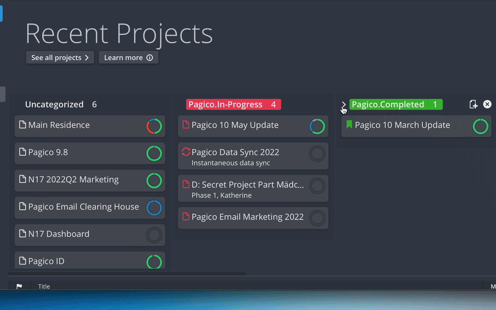The width and height of the screenshot is (496, 310).
Task: Click the progress ring for N17 2022Q2 Marketing
Action: pyautogui.click(x=154, y=181)
